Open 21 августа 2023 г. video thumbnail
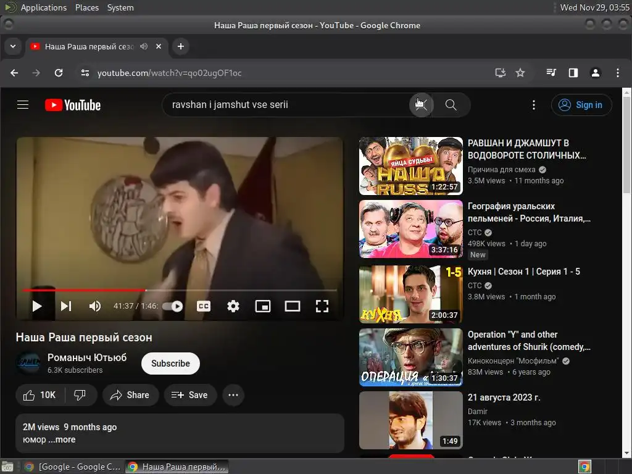632x474 pixels. [x=410, y=420]
